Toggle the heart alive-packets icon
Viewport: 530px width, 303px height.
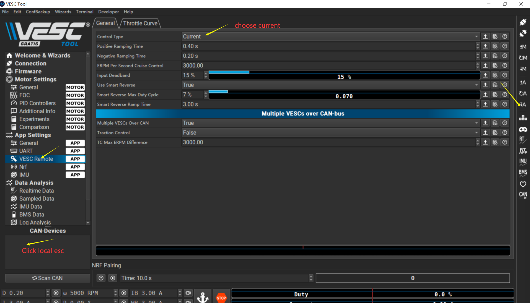[523, 184]
